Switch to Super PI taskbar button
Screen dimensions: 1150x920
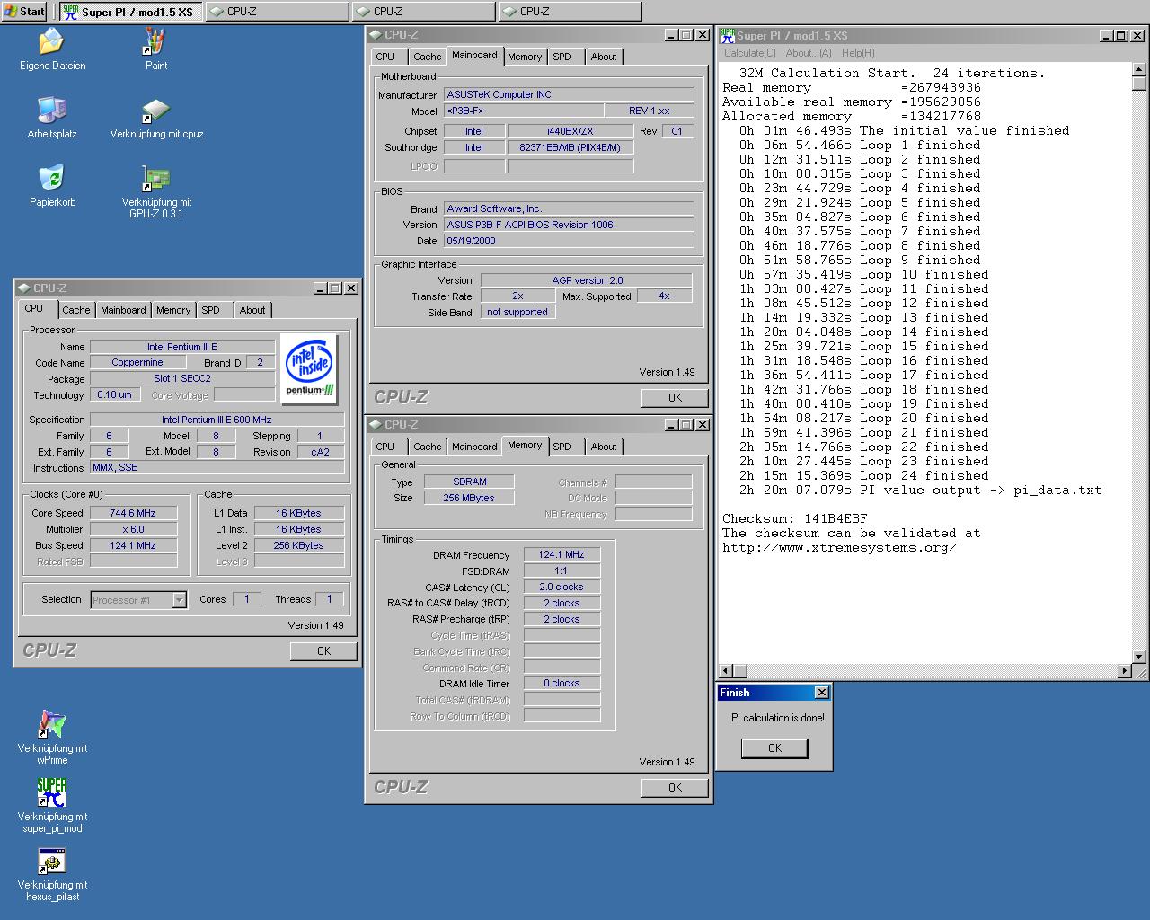click(x=130, y=12)
